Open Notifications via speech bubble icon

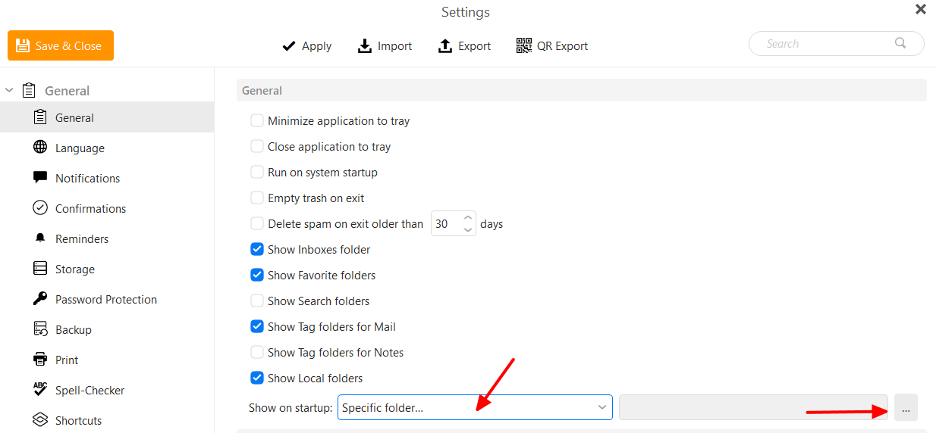(40, 177)
